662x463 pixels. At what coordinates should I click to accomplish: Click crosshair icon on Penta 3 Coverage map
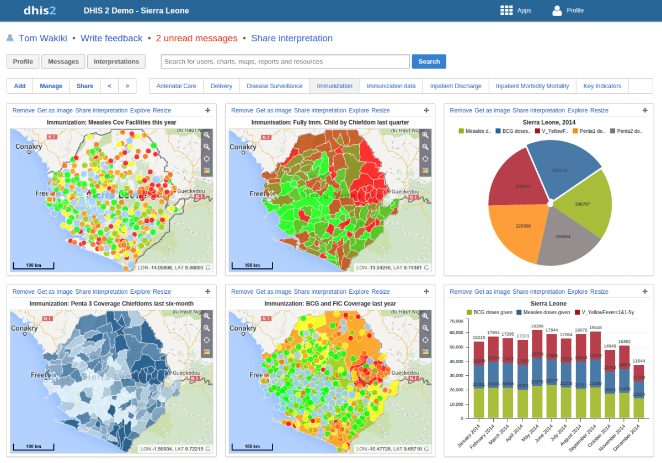[207, 340]
